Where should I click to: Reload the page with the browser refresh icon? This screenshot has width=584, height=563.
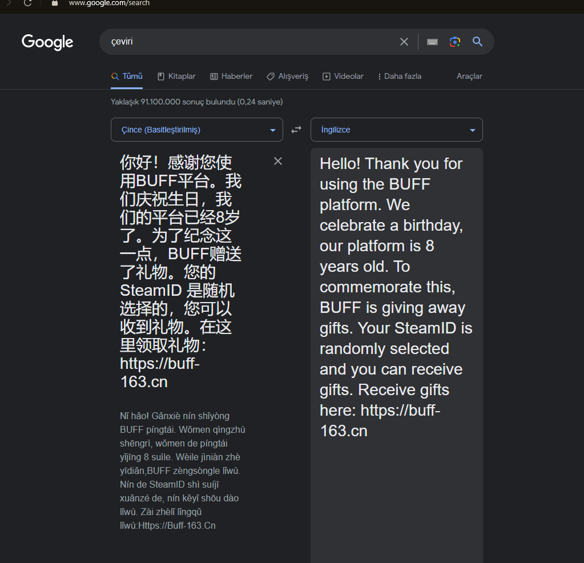coord(27,3)
